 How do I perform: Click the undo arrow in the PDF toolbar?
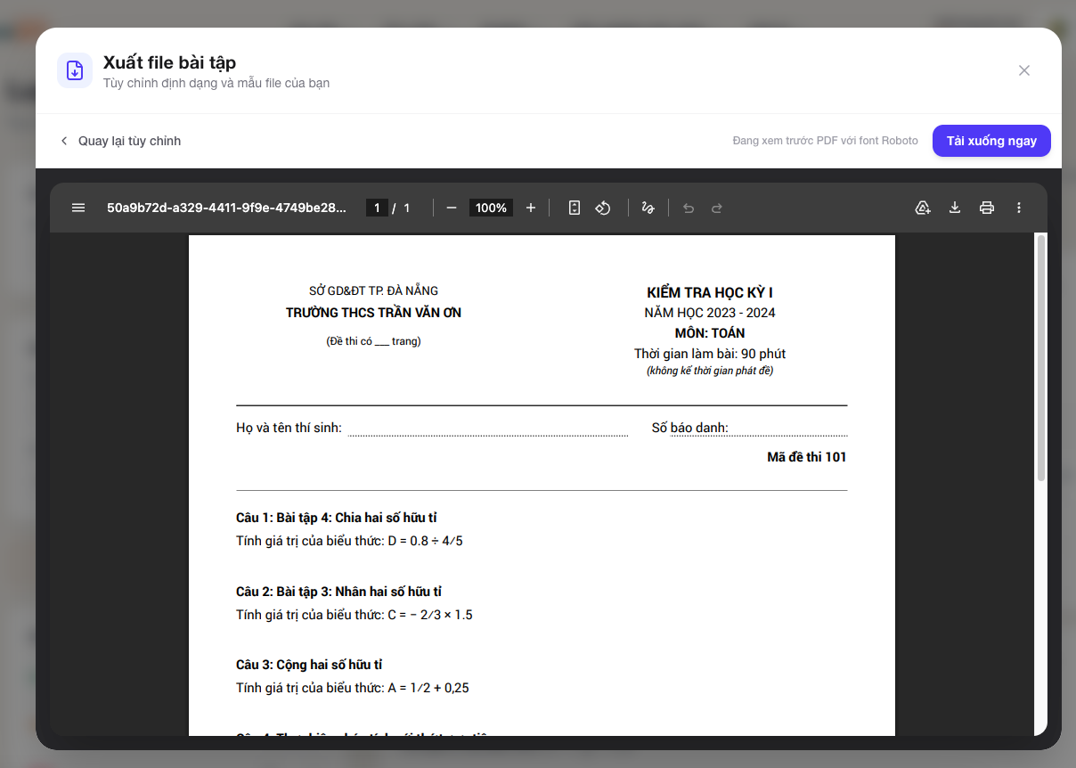[x=688, y=208]
